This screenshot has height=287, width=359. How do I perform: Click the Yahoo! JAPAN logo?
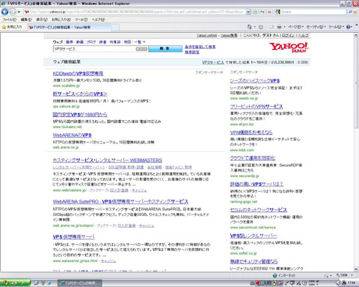tap(289, 48)
